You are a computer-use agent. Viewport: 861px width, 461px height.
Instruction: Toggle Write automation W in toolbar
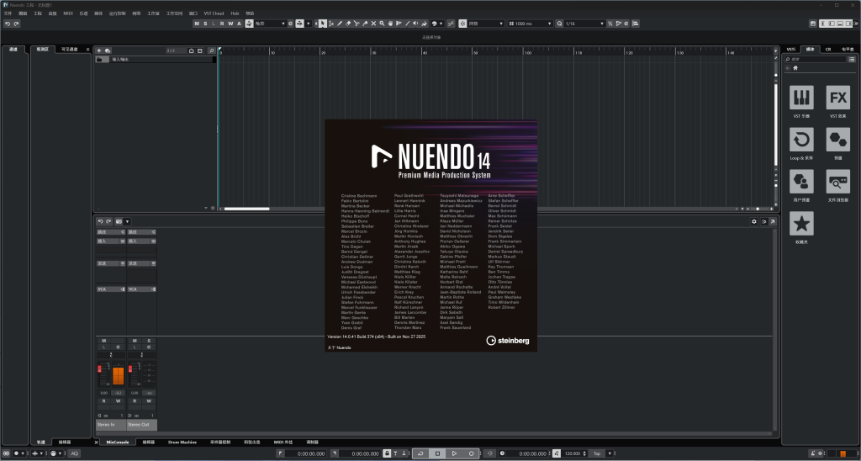pyautogui.click(x=230, y=24)
